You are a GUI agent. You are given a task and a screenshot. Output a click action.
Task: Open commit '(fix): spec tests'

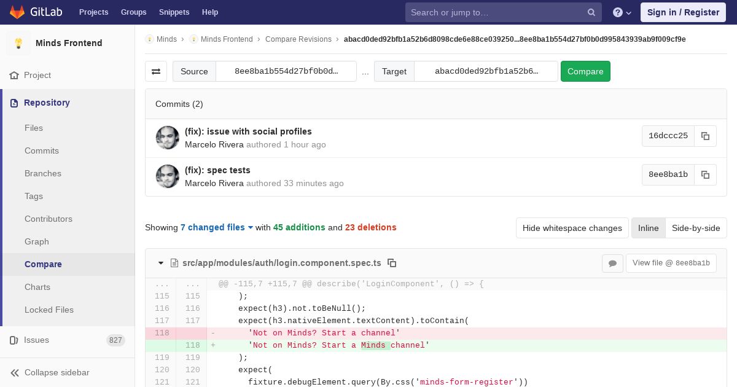(217, 170)
